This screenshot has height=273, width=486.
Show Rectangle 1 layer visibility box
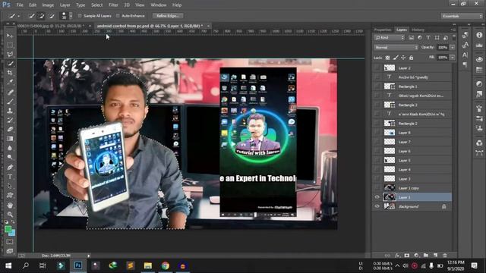[x=377, y=86]
